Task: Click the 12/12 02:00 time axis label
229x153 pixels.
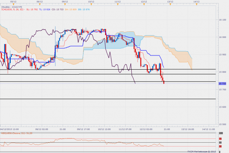Action: click(x=146, y=129)
